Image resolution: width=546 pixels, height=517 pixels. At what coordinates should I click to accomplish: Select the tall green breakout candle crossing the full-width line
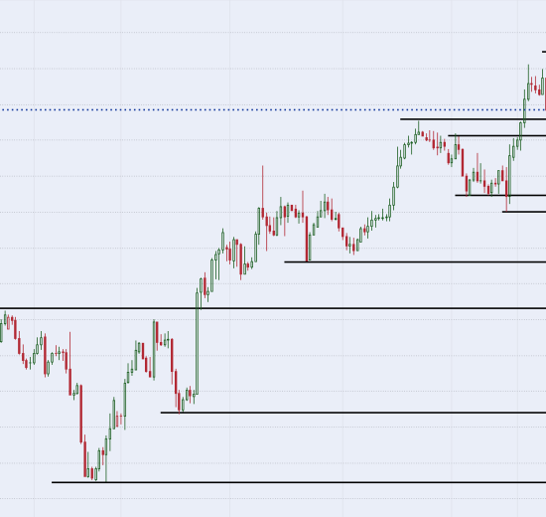[198, 343]
